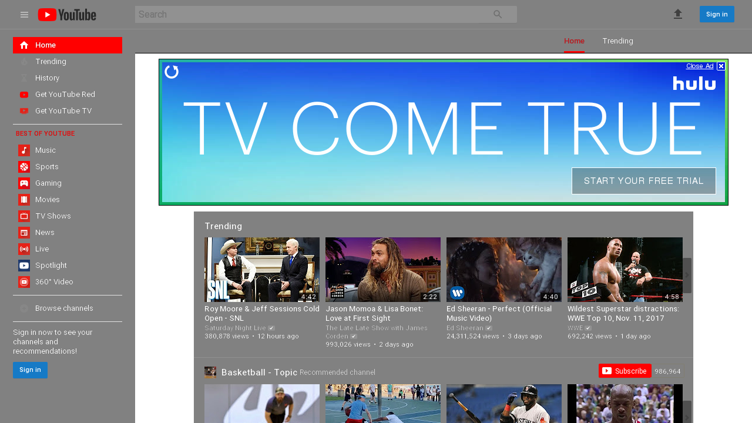The height and width of the screenshot is (423, 752).
Task: Click the Movies film icon
Action: coord(24,200)
